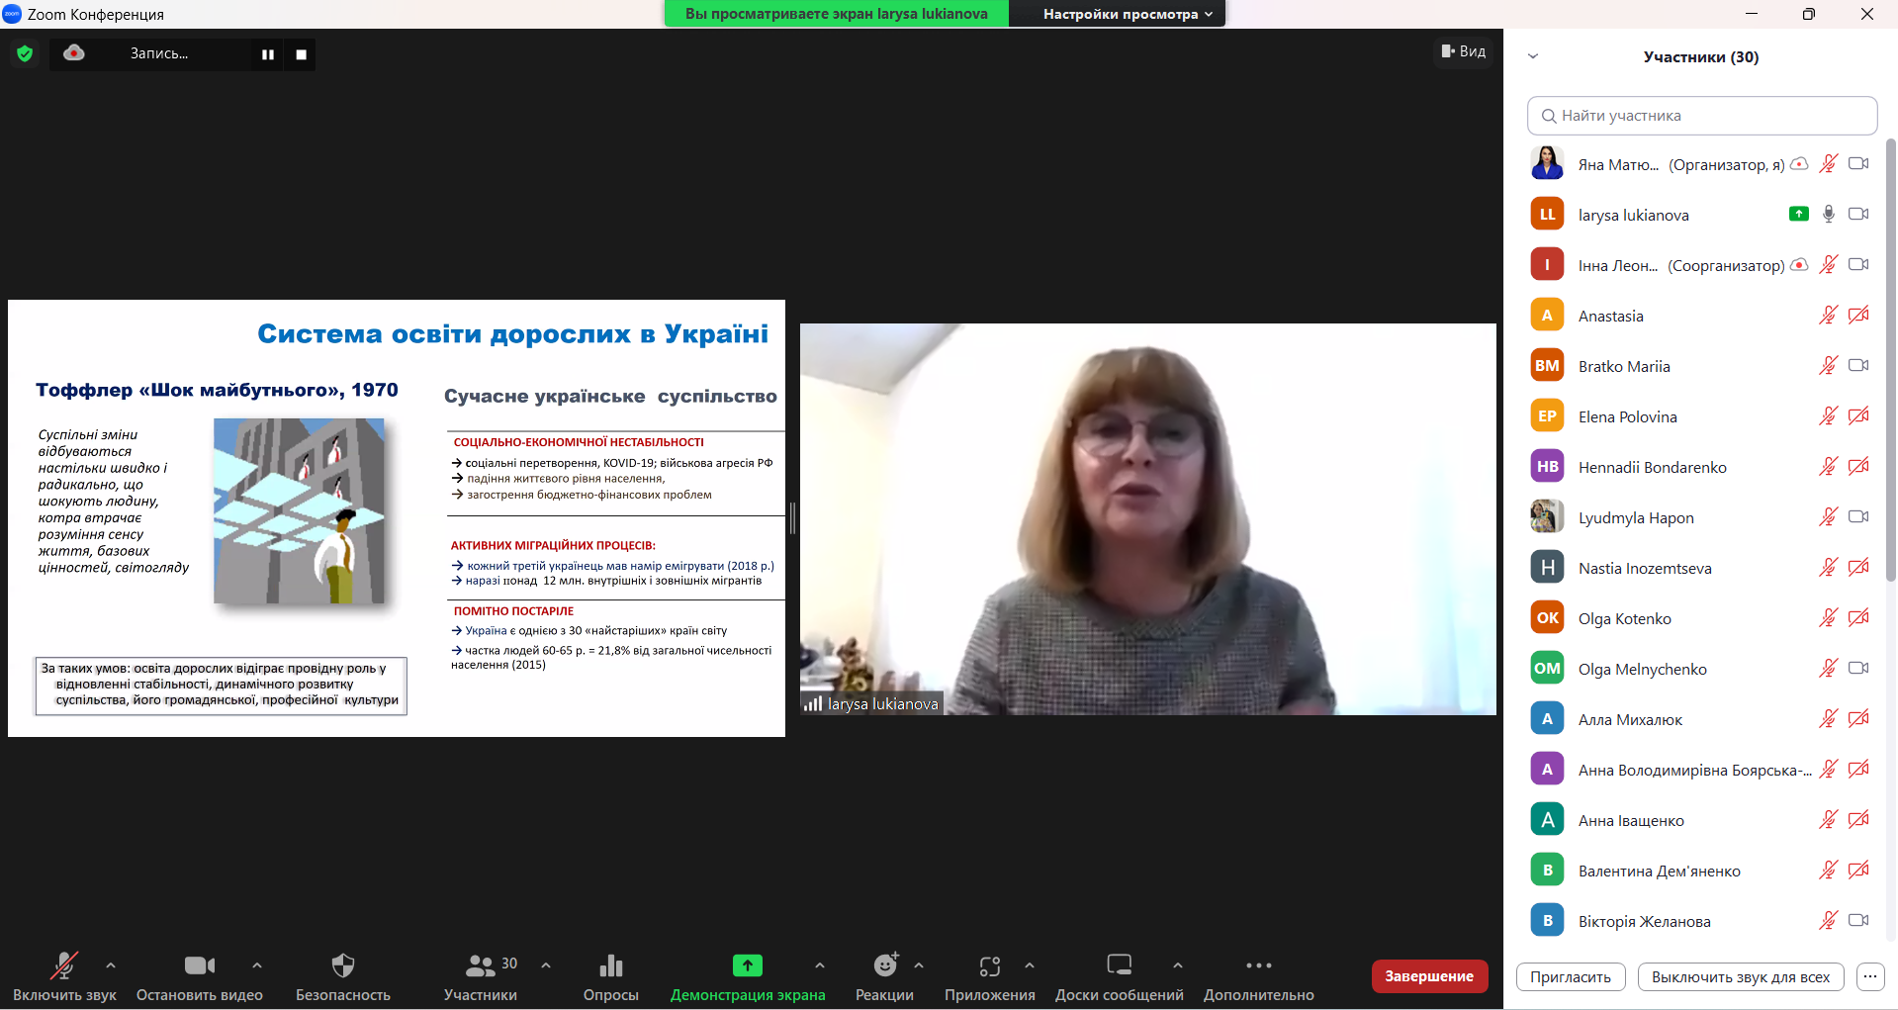Screen dimensions: 1898x1010
Task: Unmute microphone with Включить звук
Action: (x=64, y=965)
